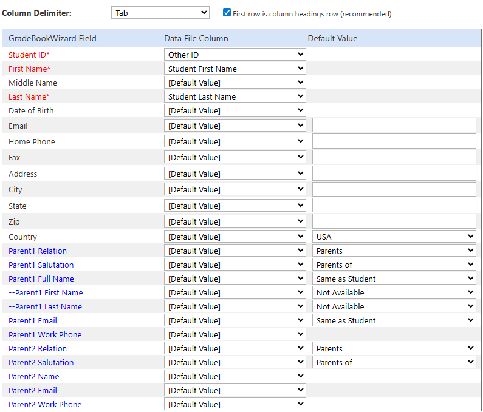Open Parent1 Email default Same as Student dropdown
Screen dimensions: 483x412
(x=394, y=320)
